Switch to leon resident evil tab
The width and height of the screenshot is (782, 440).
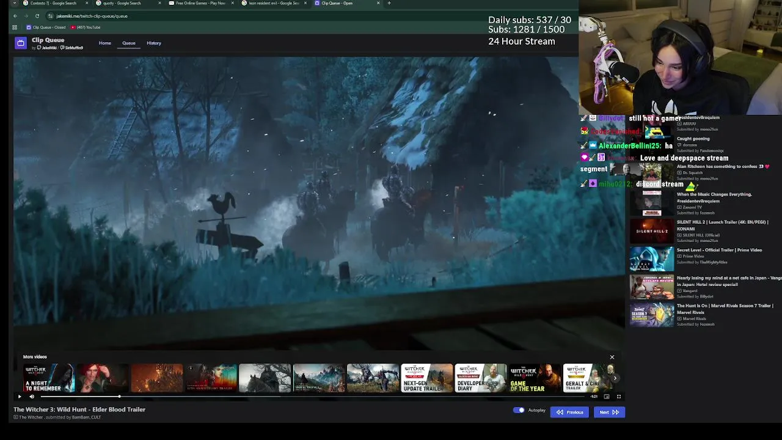pos(274,3)
